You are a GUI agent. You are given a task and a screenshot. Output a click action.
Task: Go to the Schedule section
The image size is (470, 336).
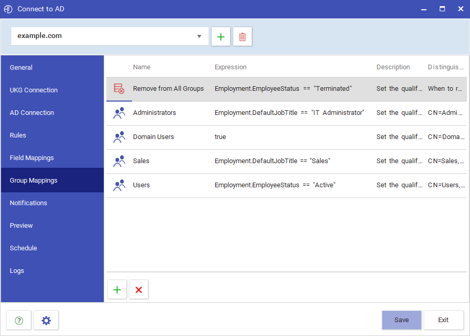pyautogui.click(x=52, y=248)
